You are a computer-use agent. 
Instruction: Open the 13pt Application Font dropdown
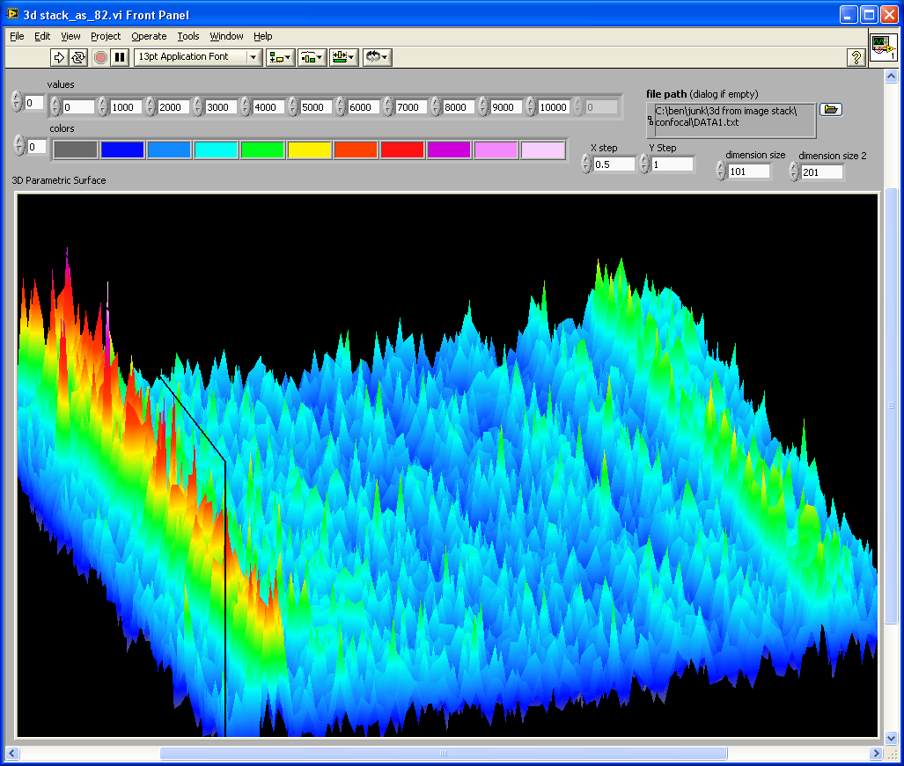point(199,57)
